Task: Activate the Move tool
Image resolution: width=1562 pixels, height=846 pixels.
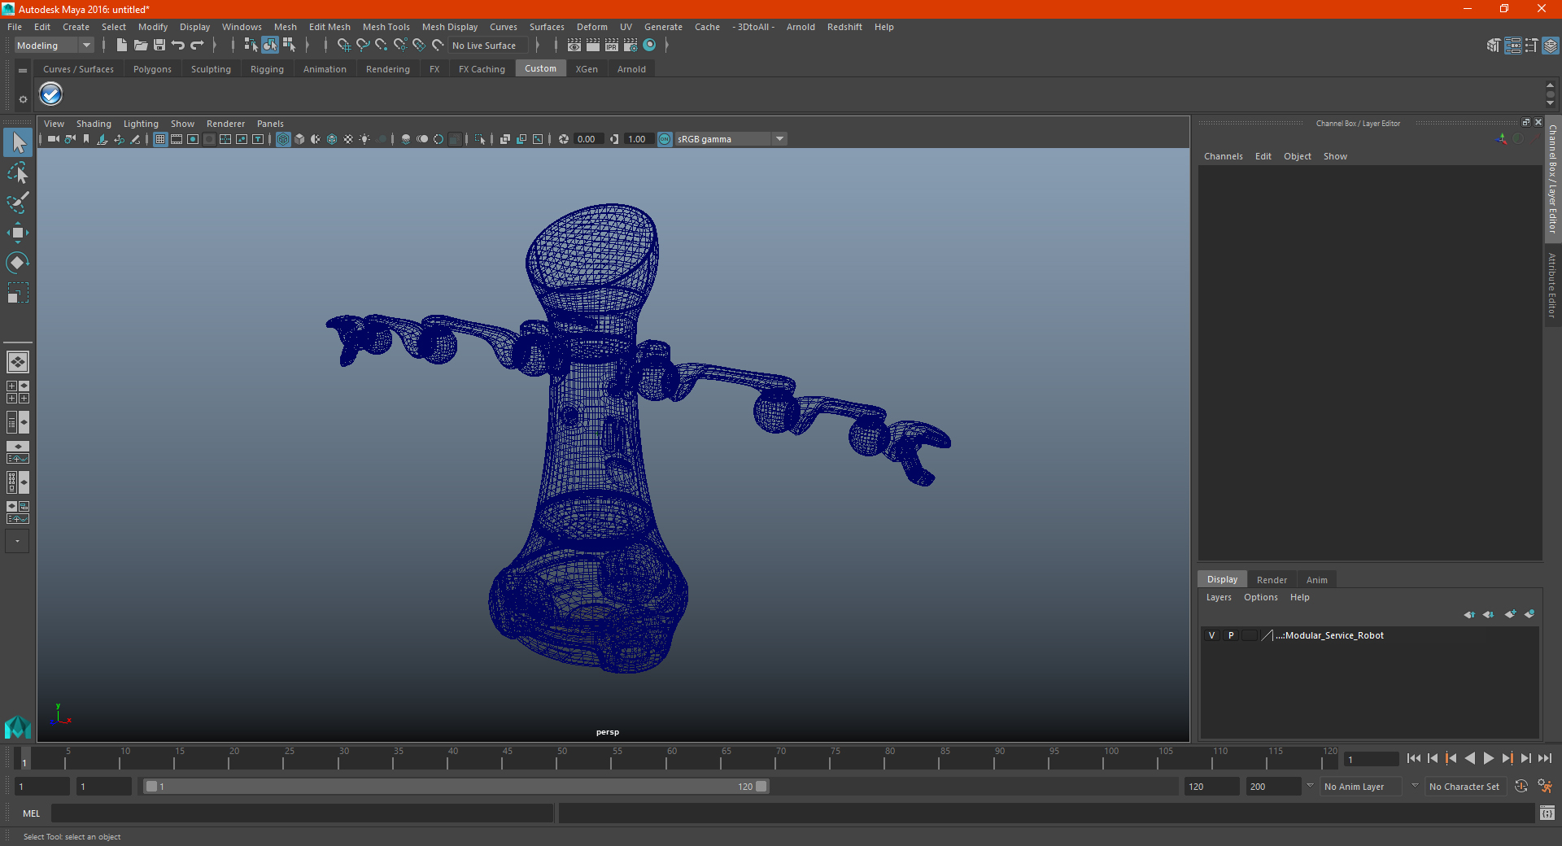Action: click(x=18, y=233)
